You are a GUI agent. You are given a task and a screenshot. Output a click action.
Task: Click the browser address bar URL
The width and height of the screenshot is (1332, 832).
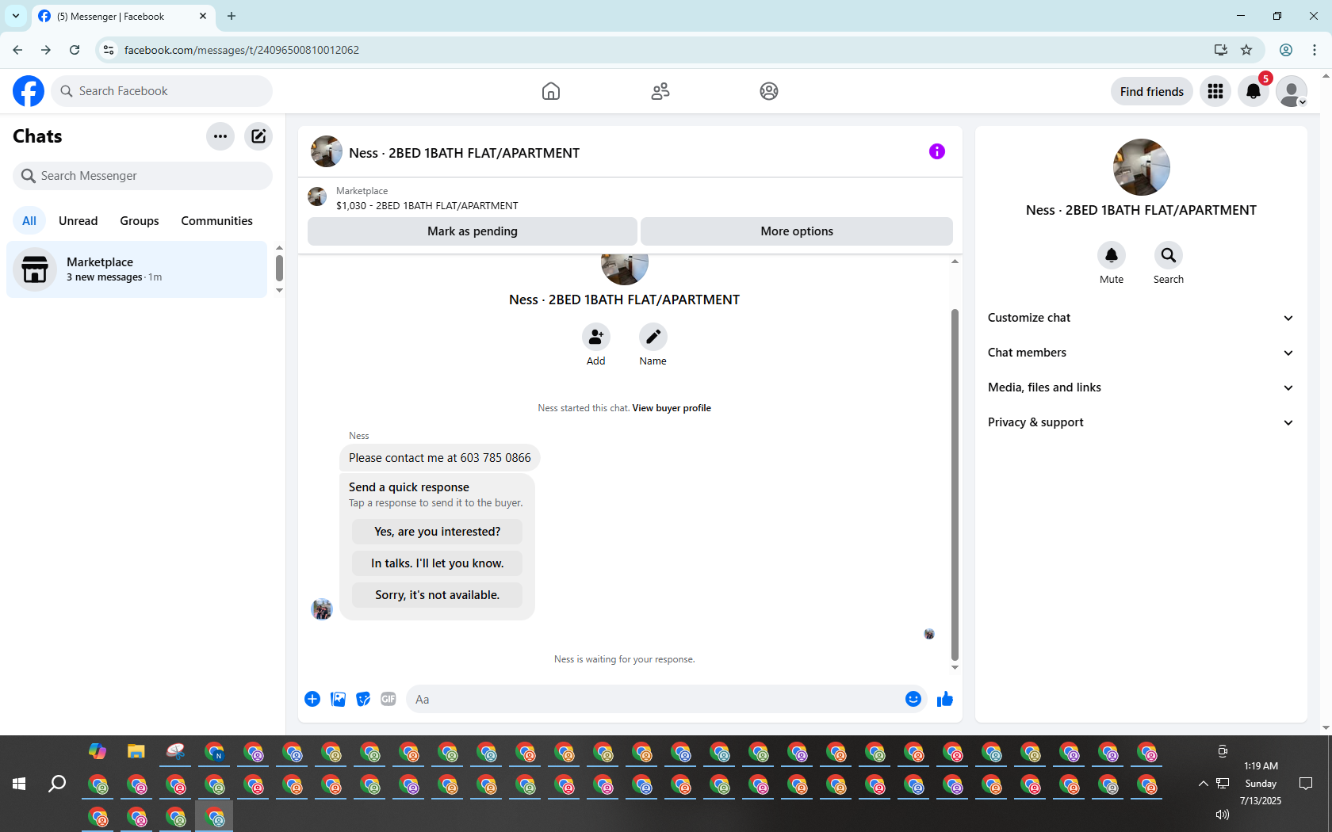pyautogui.click(x=242, y=50)
